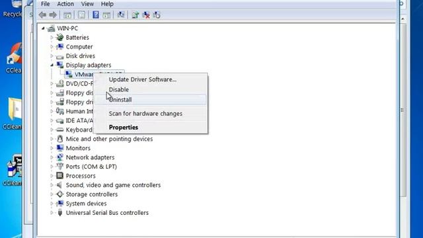The image size is (423, 238).
Task: Click the Computer category icon
Action: (x=60, y=47)
